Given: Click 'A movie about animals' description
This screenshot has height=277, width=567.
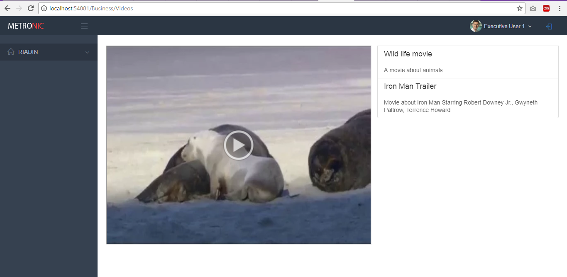Looking at the screenshot, I should tap(413, 70).
